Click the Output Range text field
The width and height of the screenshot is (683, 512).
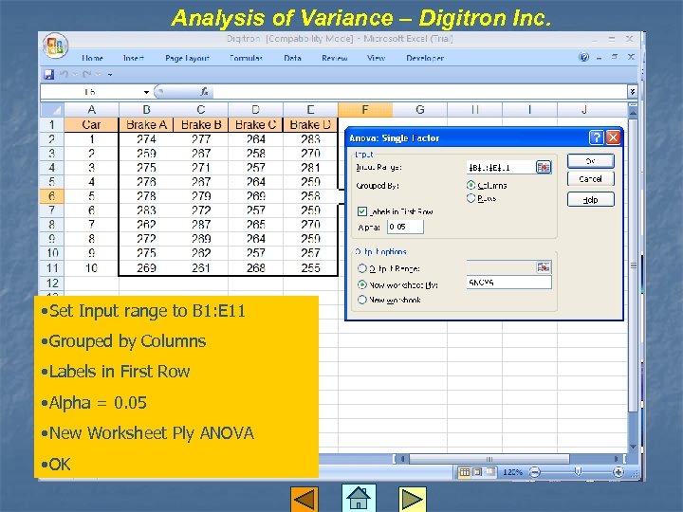click(501, 266)
